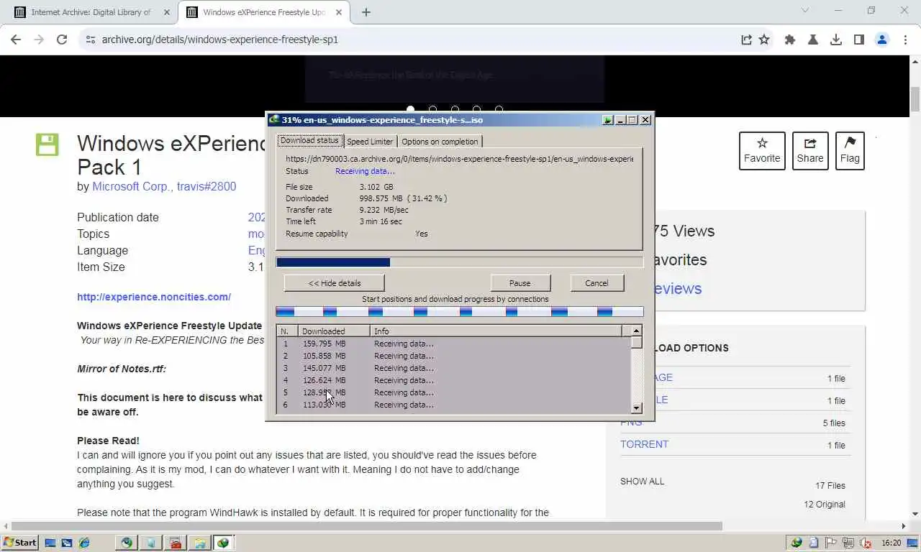This screenshot has height=552, width=921.
Task: Select connection row 6 with 113.030 MB
Action: point(454,405)
